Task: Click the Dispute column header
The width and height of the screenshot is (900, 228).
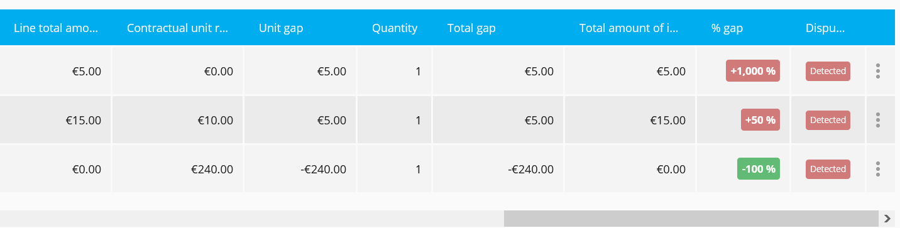Action: (x=825, y=28)
